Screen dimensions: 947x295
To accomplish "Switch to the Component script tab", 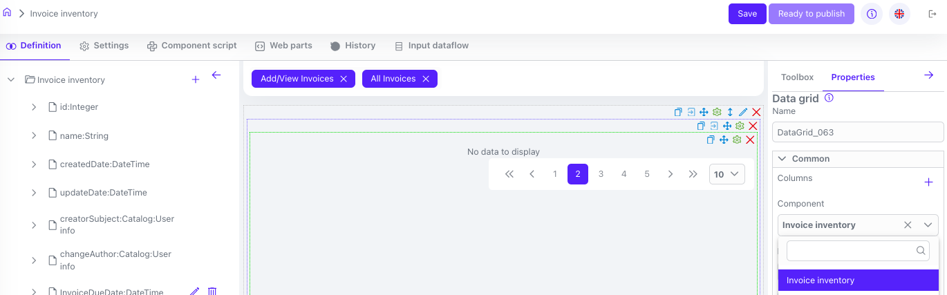I will (x=191, y=46).
